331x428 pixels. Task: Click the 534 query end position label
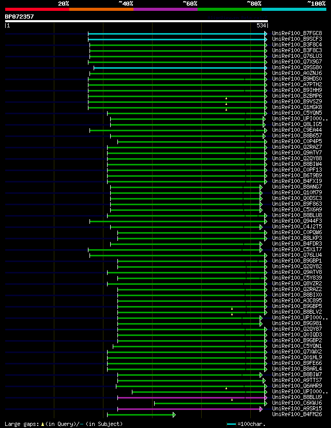261,25
